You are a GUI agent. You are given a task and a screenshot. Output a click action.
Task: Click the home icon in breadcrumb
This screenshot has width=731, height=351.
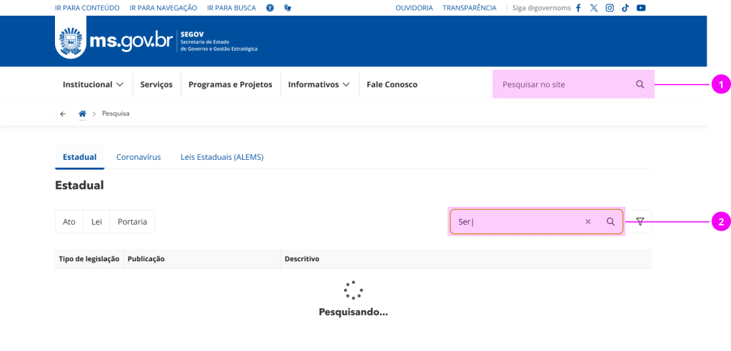[x=82, y=113]
